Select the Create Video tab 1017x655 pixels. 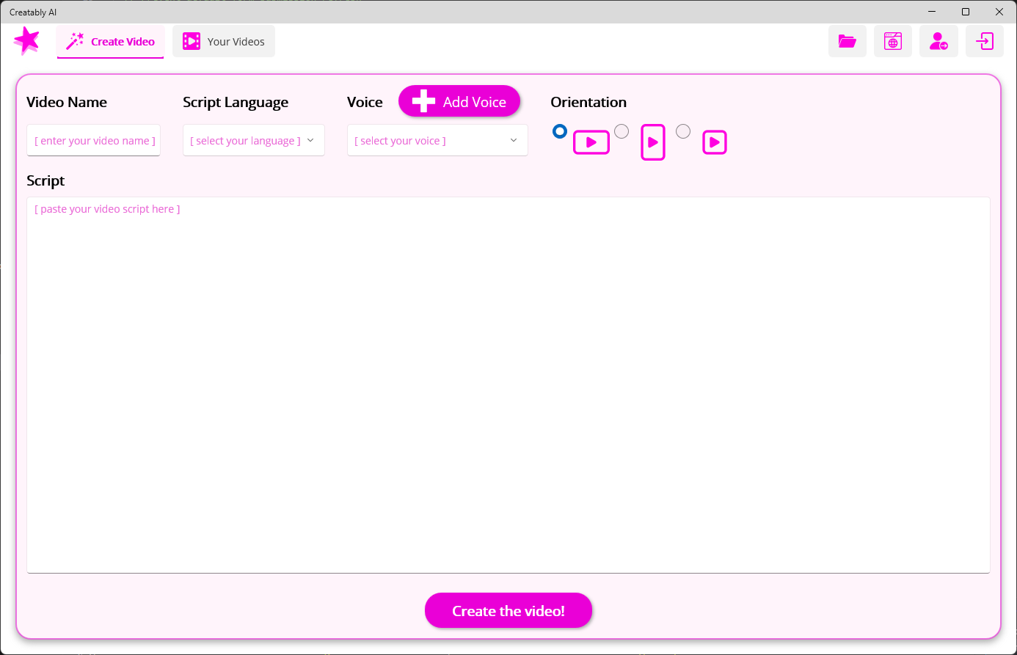pyautogui.click(x=110, y=41)
